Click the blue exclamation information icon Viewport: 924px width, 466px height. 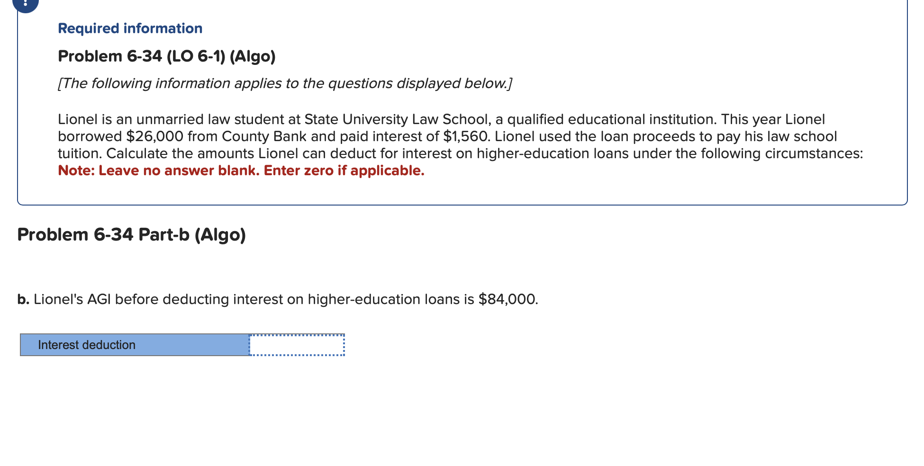coord(25,4)
